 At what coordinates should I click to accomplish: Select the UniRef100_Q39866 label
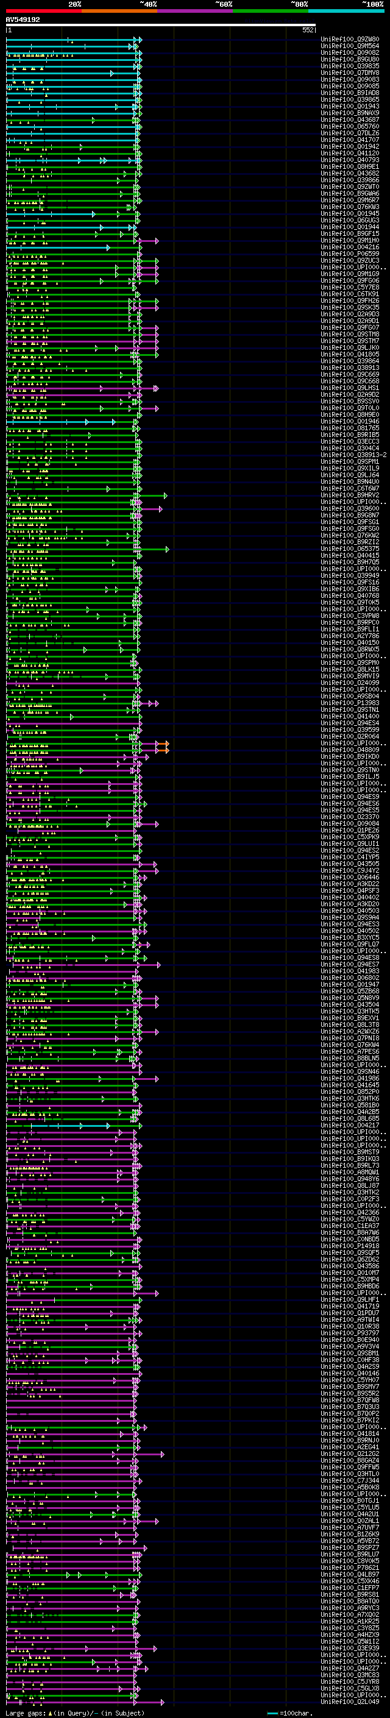(350, 180)
